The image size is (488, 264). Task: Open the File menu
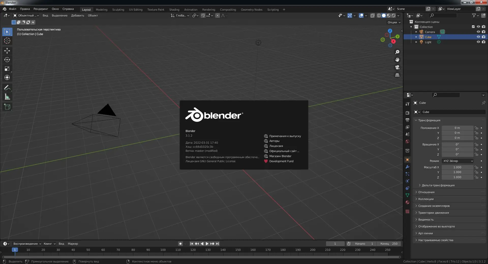click(x=12, y=9)
